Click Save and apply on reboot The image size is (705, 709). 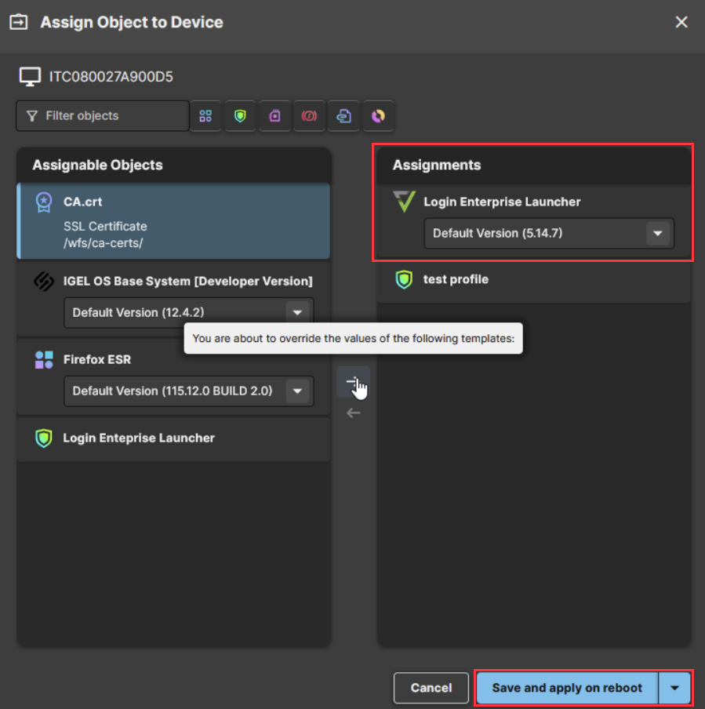(x=567, y=688)
